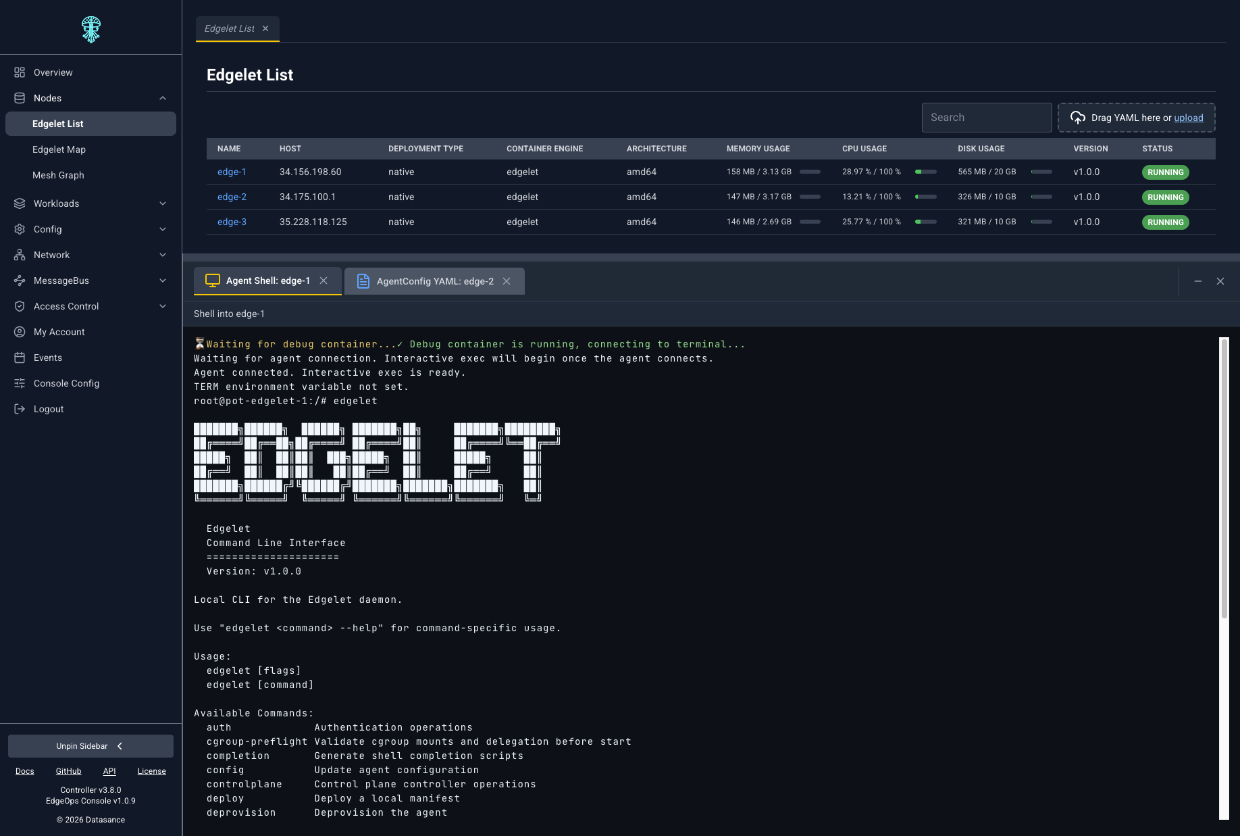Open the GitHub footer link
1240x836 pixels.
(68, 771)
